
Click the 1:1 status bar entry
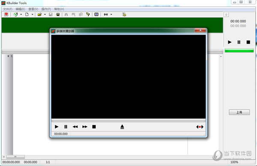(x=48, y=162)
